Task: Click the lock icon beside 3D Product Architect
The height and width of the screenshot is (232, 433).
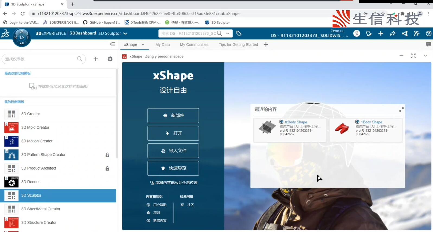Action: pos(107,168)
